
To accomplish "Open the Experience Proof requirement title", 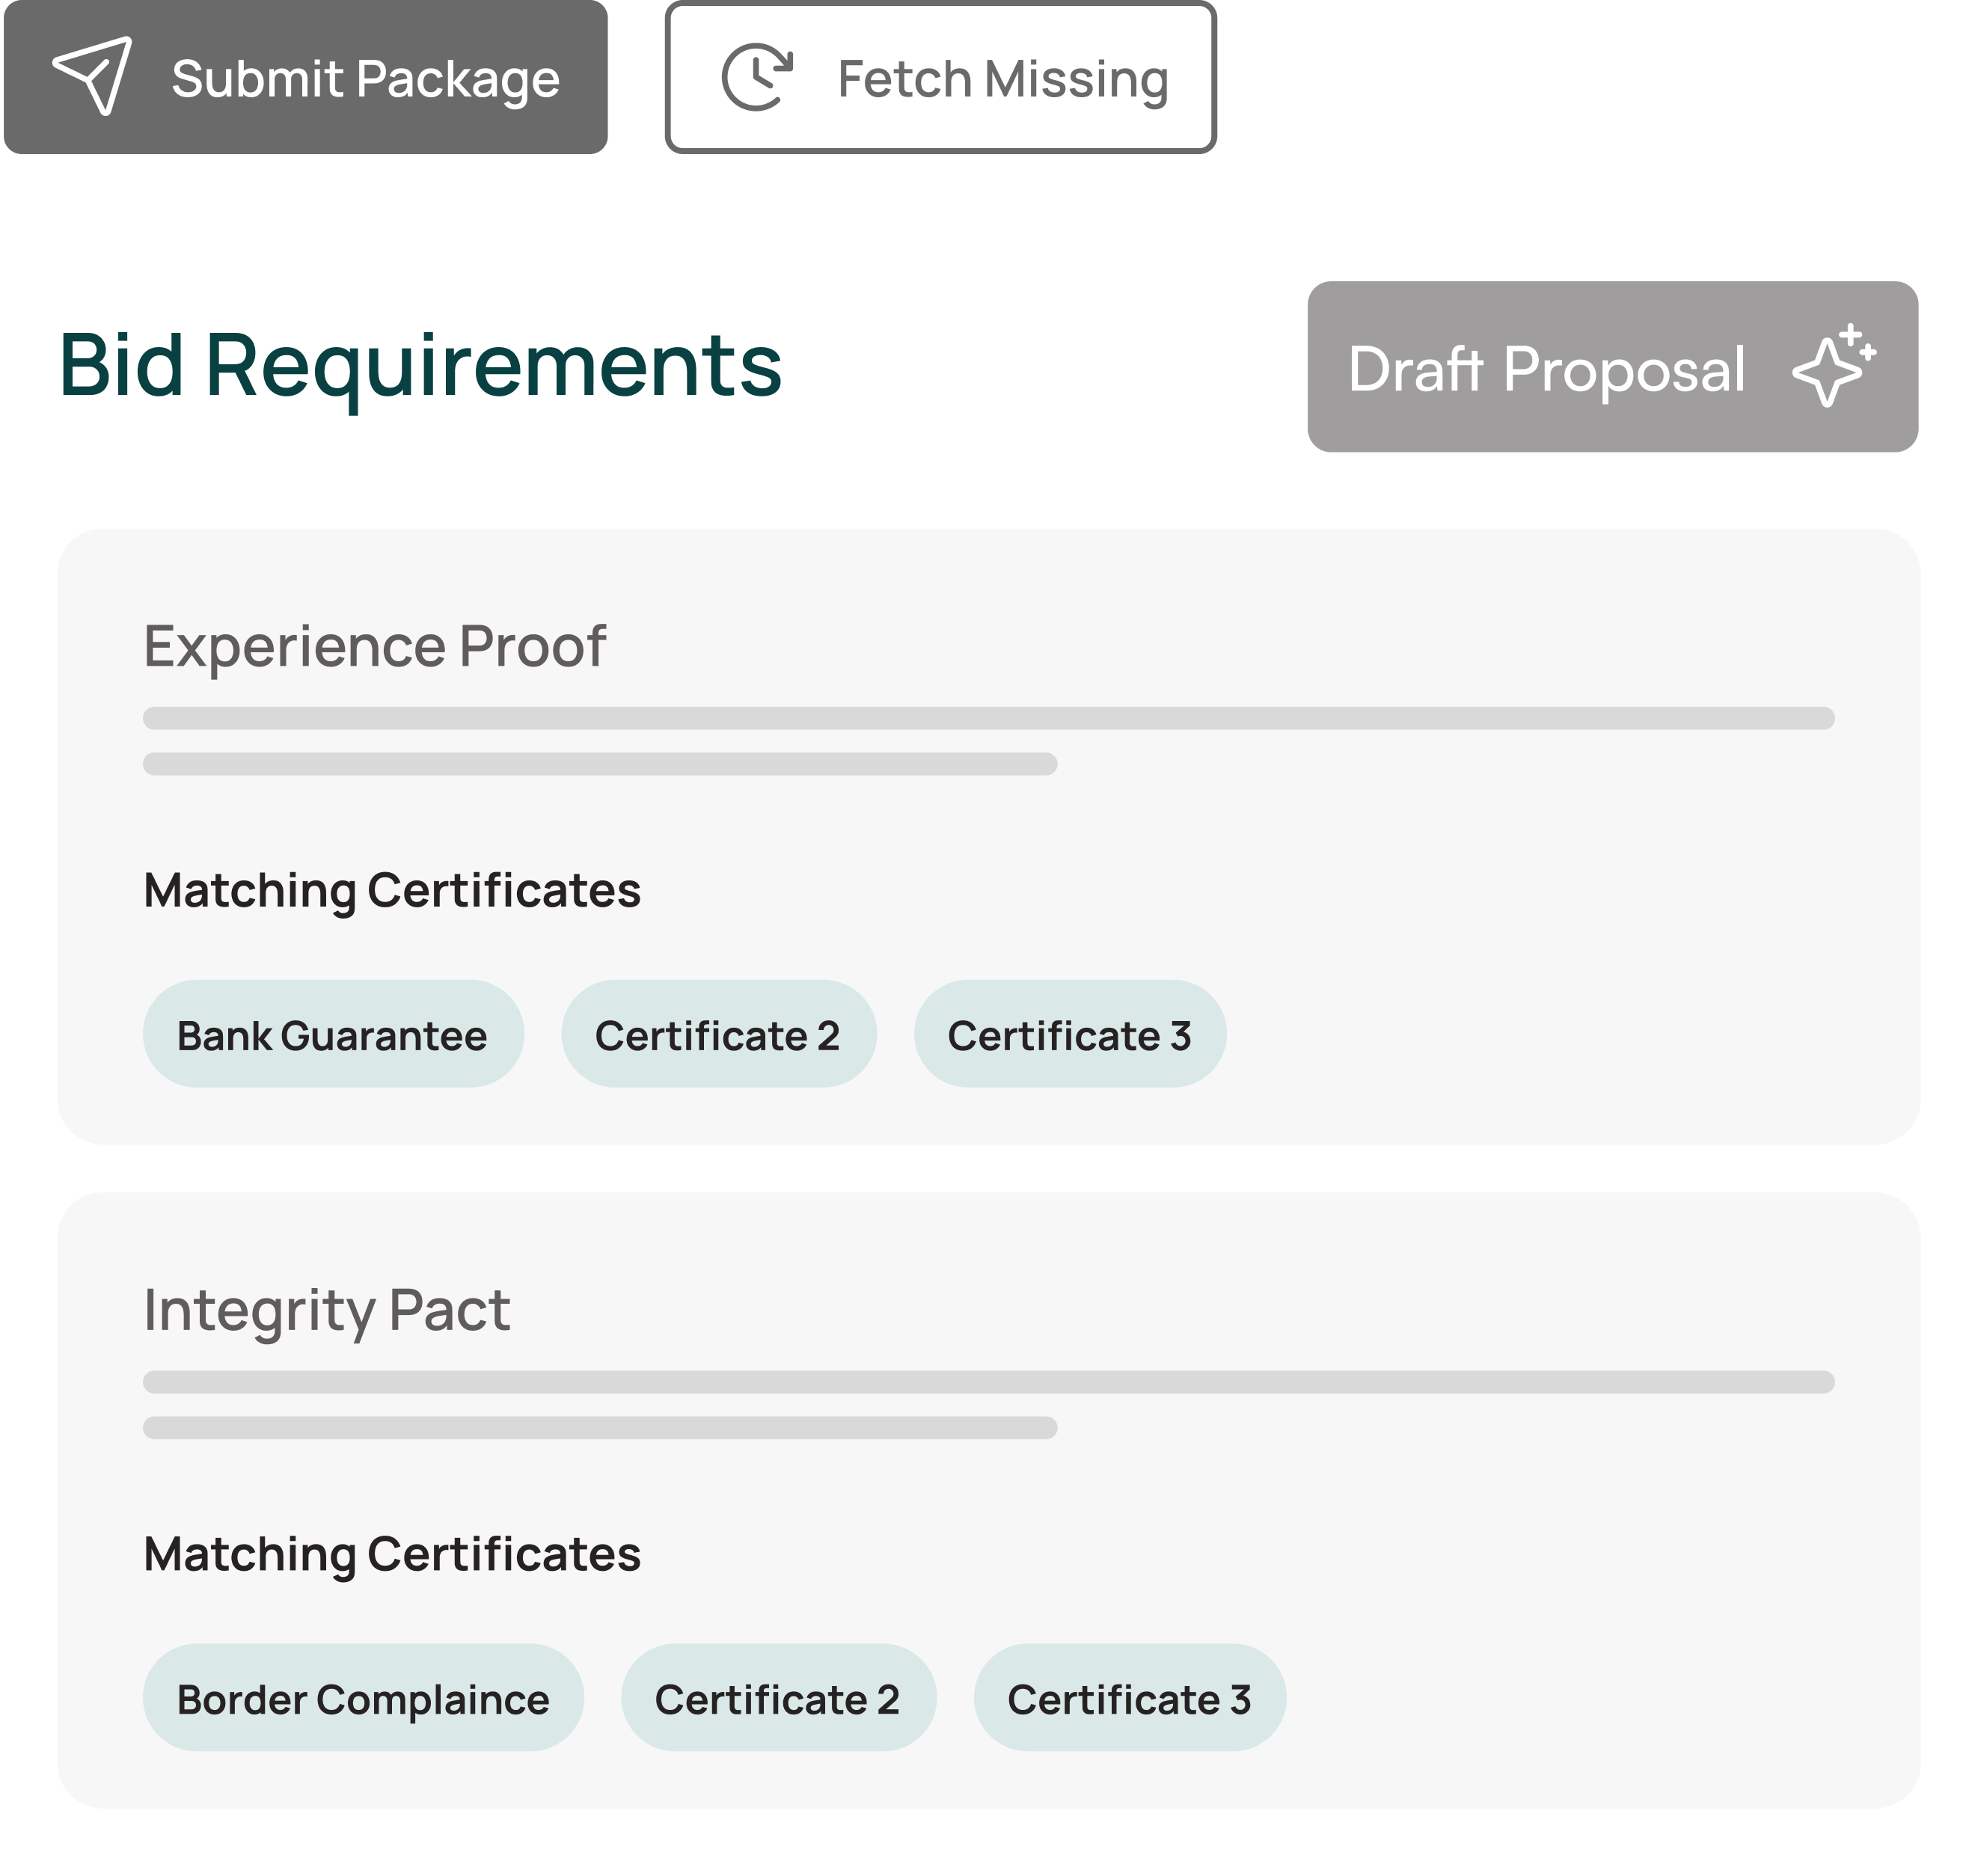I will 374,646.
